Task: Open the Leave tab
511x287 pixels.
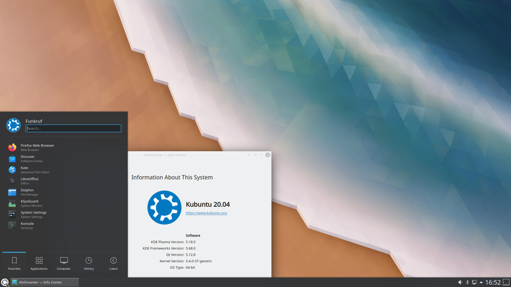Action: click(x=114, y=263)
